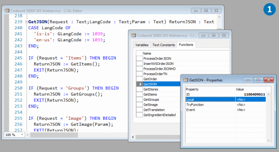Select the GetIngredientDetailed function

pyautogui.click(x=159, y=115)
